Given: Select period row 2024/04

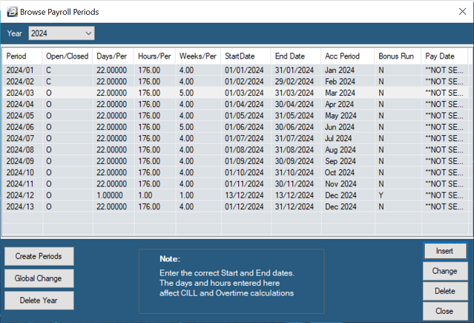Looking at the screenshot, I should [235, 104].
